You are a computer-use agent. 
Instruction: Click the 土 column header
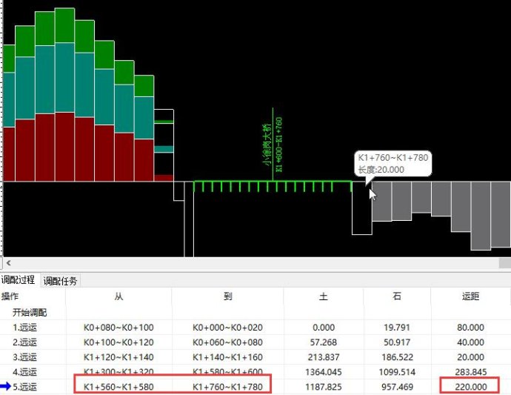(323, 296)
